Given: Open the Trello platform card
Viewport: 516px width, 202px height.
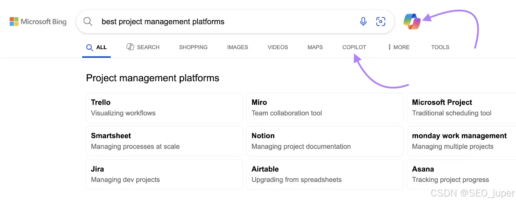Looking at the screenshot, I should tap(164, 108).
